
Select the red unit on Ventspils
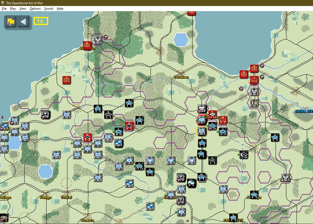tap(87, 45)
